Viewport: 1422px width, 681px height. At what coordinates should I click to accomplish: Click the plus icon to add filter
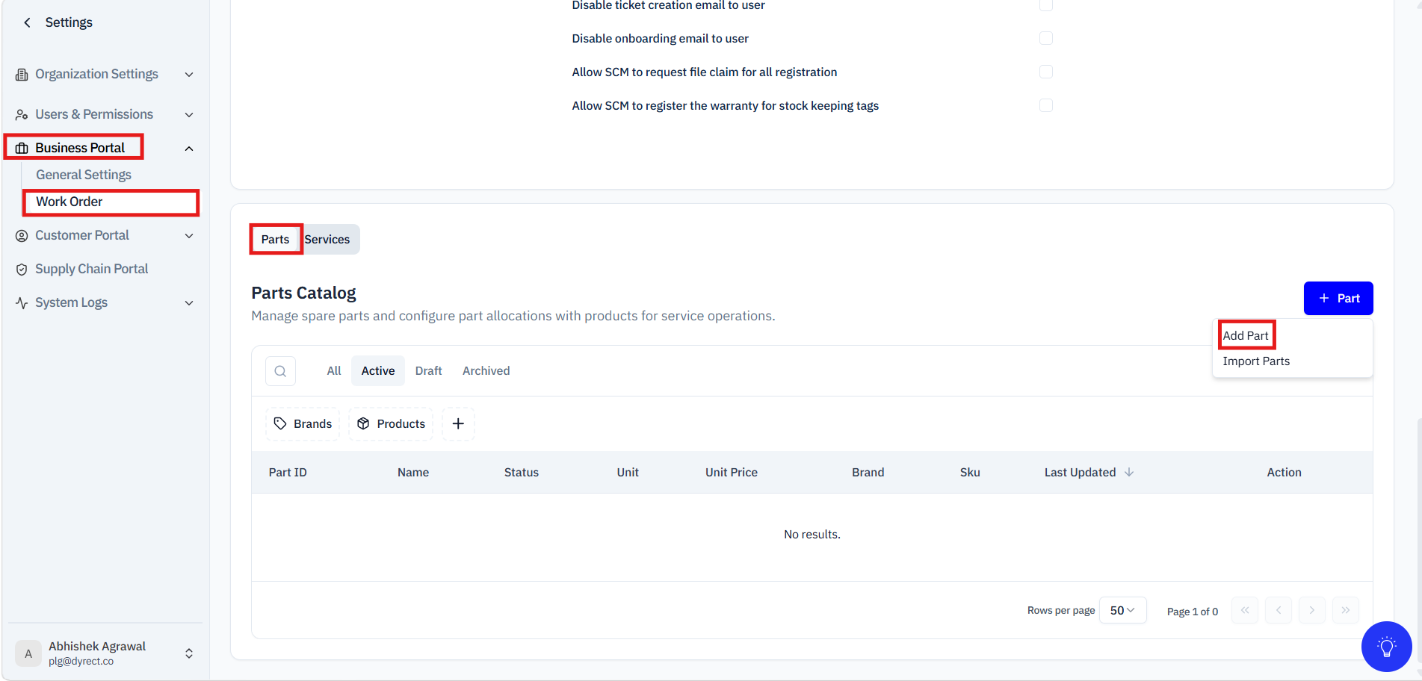click(x=458, y=423)
